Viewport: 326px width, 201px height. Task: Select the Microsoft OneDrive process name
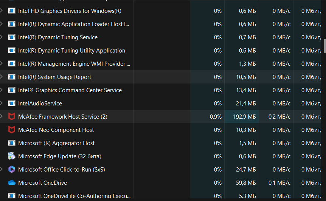(42, 183)
